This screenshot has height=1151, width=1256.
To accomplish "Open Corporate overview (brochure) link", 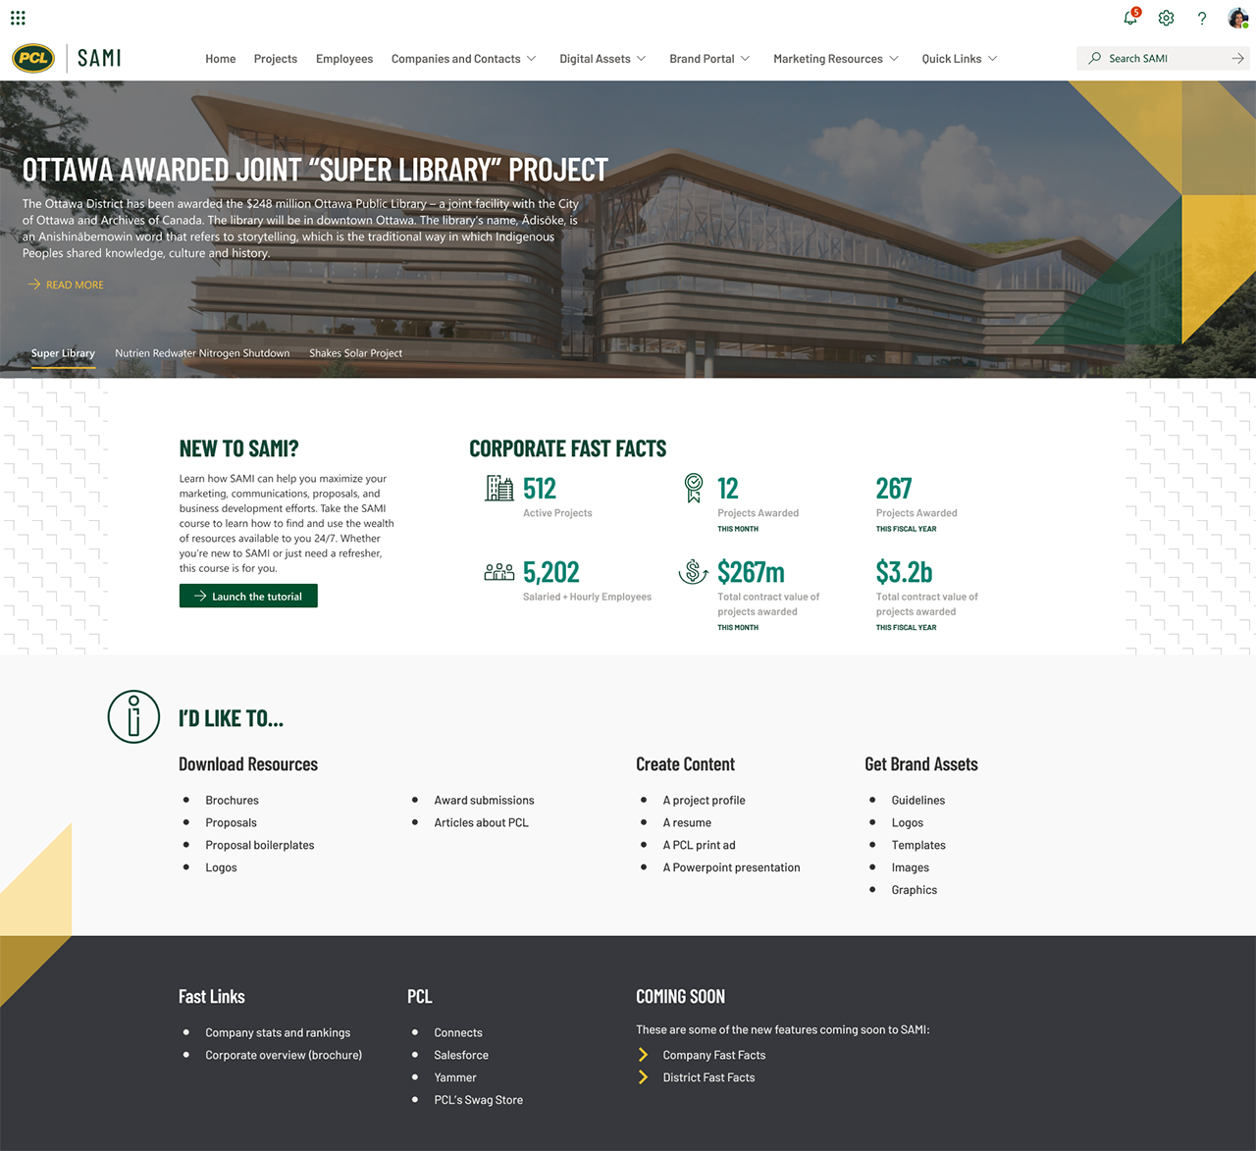I will pyautogui.click(x=284, y=1056).
